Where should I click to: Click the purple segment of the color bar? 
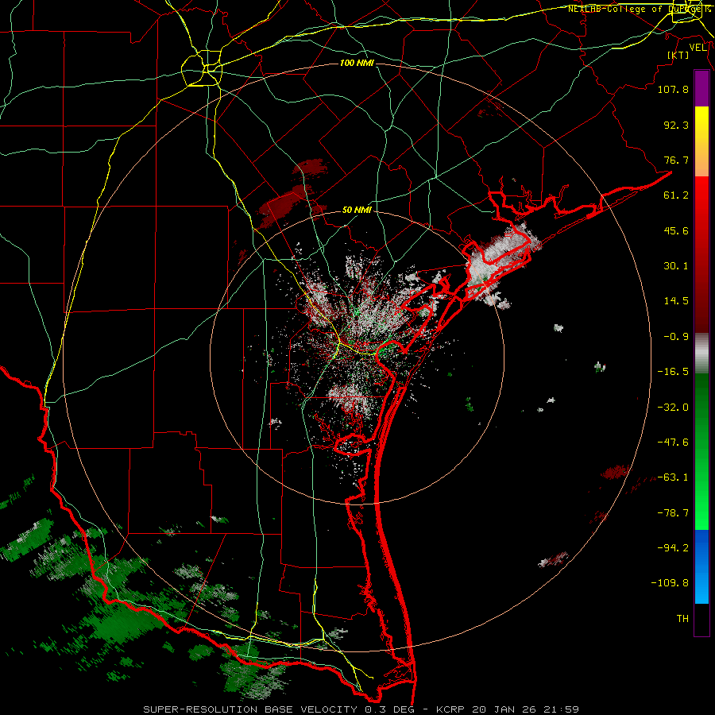click(701, 89)
